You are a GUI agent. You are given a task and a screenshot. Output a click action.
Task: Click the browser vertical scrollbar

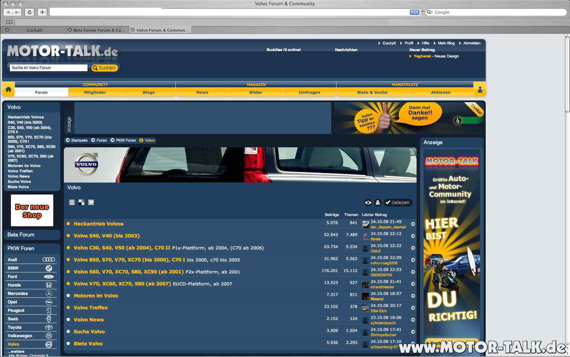[x=567, y=74]
